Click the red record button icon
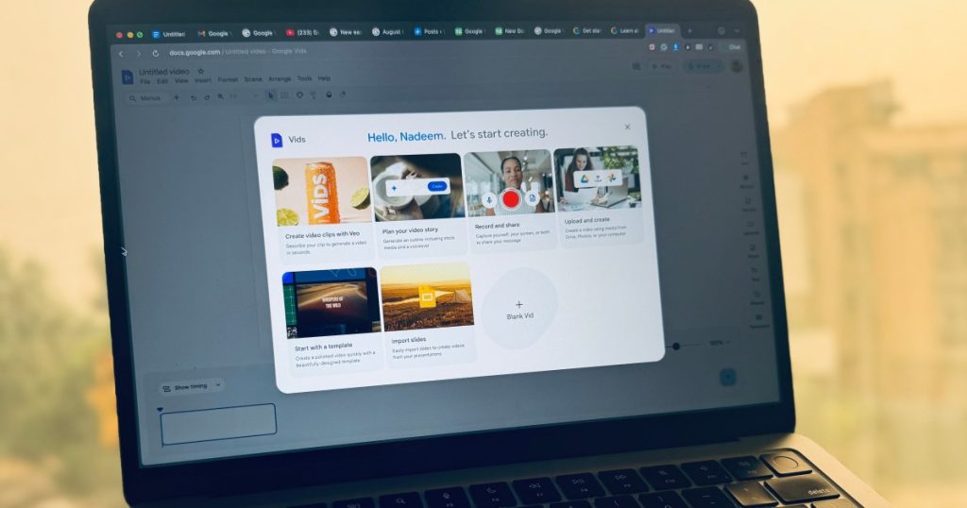This screenshot has width=967, height=508. coord(511,198)
